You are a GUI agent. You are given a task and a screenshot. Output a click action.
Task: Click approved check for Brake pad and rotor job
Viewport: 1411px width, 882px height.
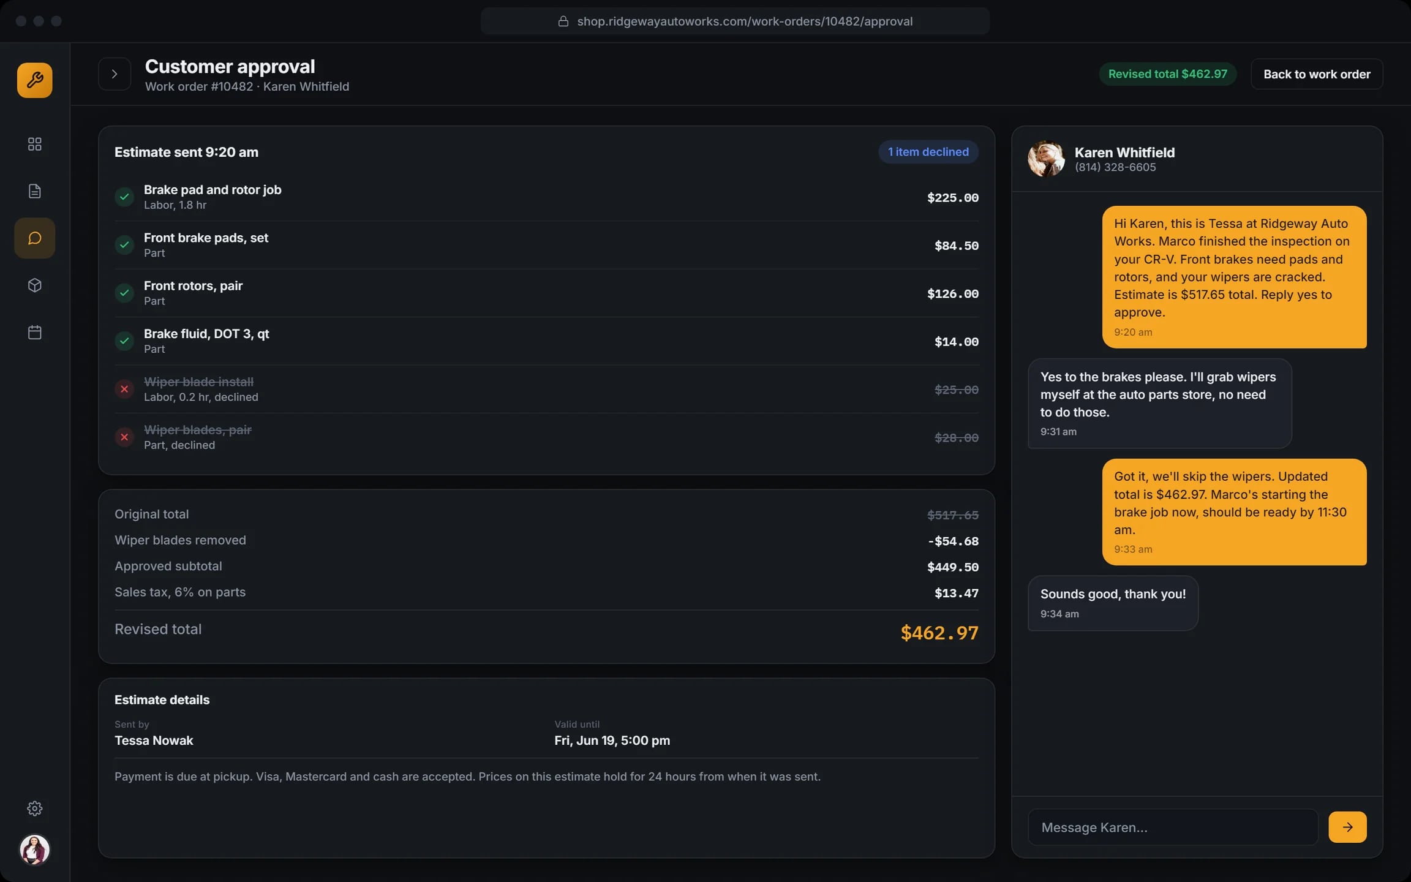[x=124, y=197]
